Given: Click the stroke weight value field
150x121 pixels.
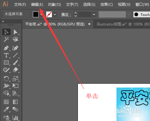Looking at the screenshot, I should [85, 15].
